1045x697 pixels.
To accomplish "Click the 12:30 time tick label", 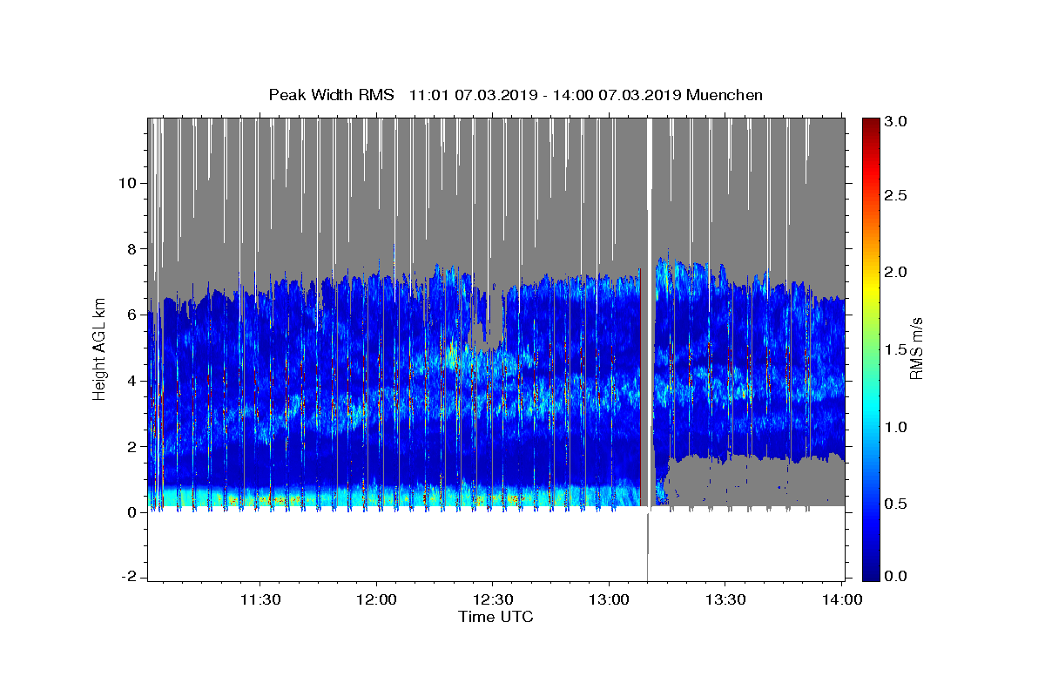I will pyautogui.click(x=492, y=599).
